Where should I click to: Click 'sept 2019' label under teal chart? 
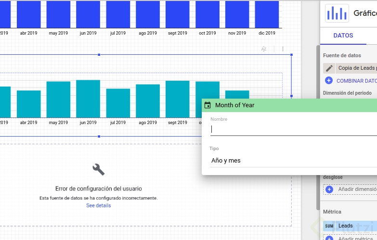point(178,123)
